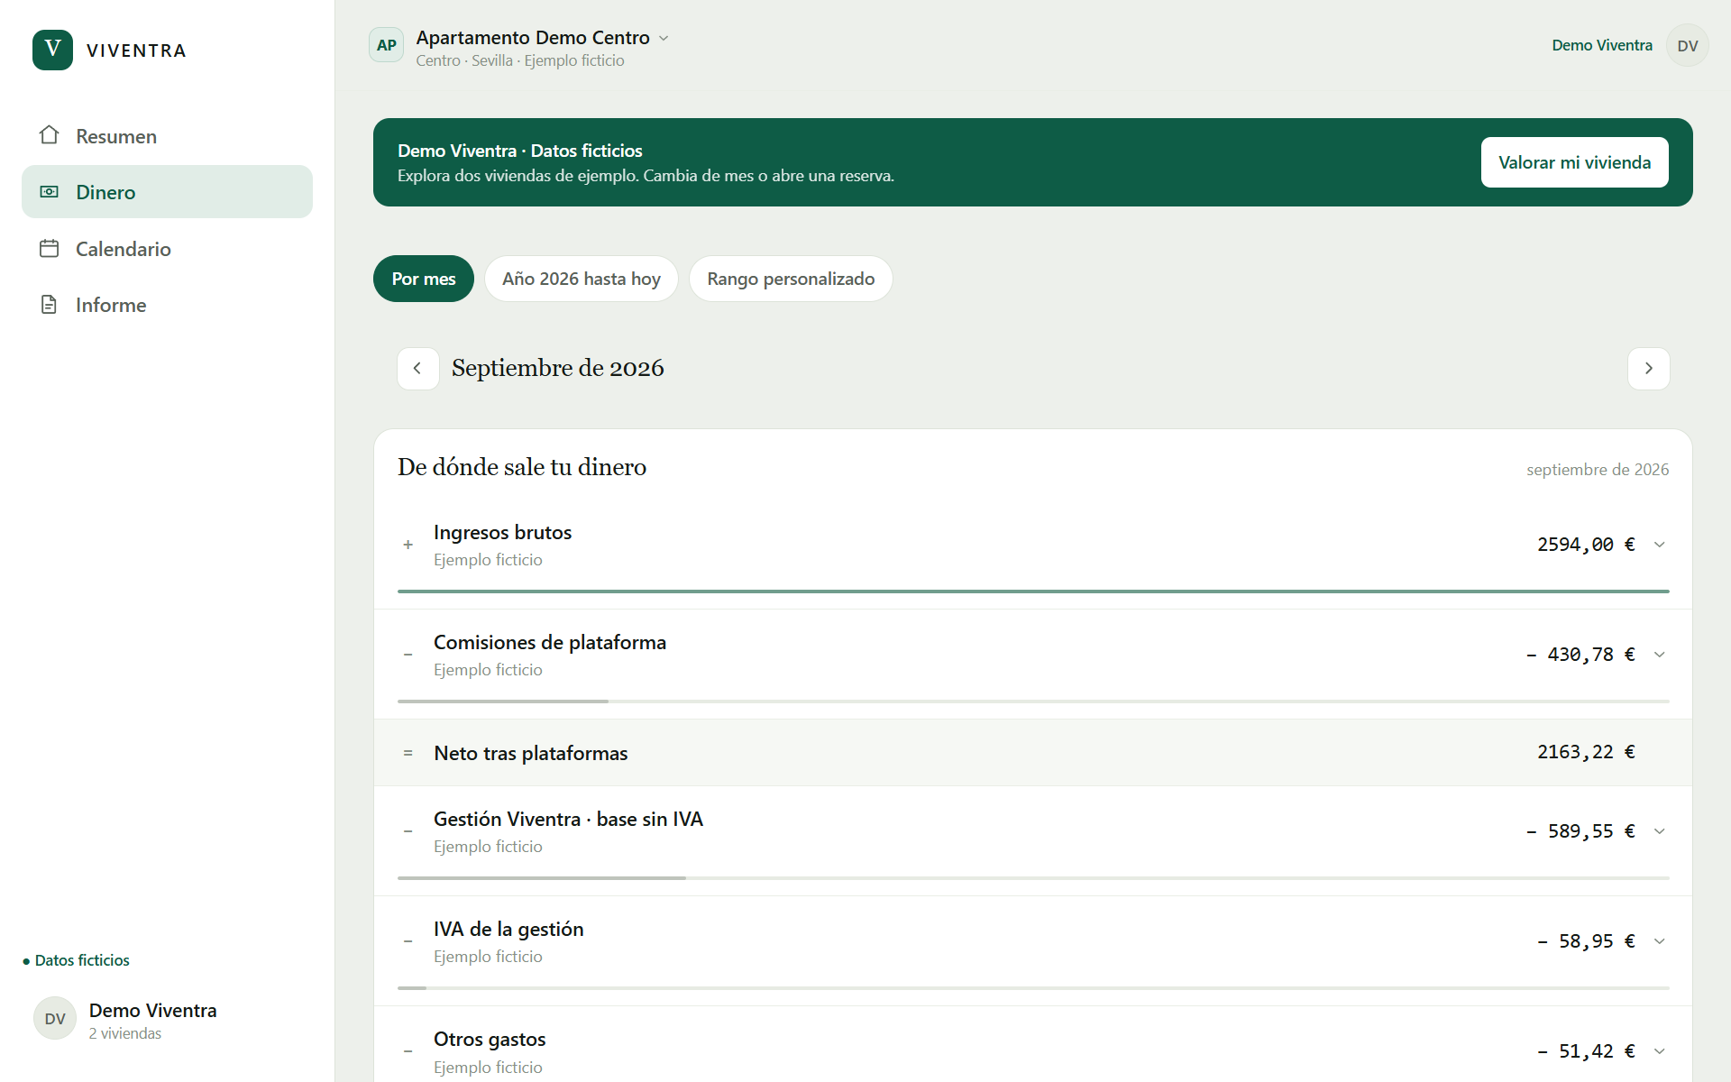
Task: Expand the Ingresos brutos row chevron
Action: [1659, 545]
